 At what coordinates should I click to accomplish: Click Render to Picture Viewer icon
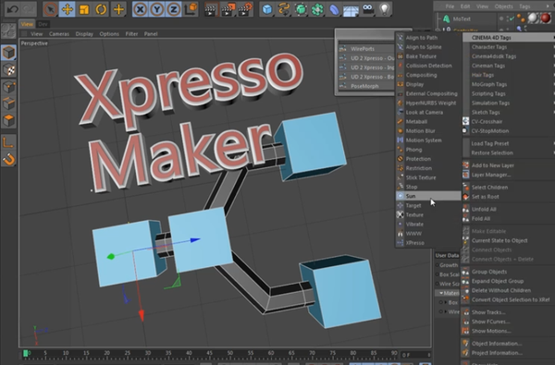[x=228, y=9]
